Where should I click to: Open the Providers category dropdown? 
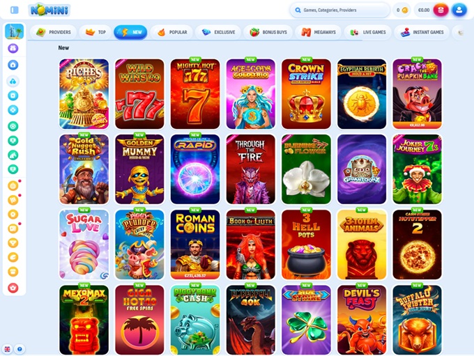pos(53,32)
